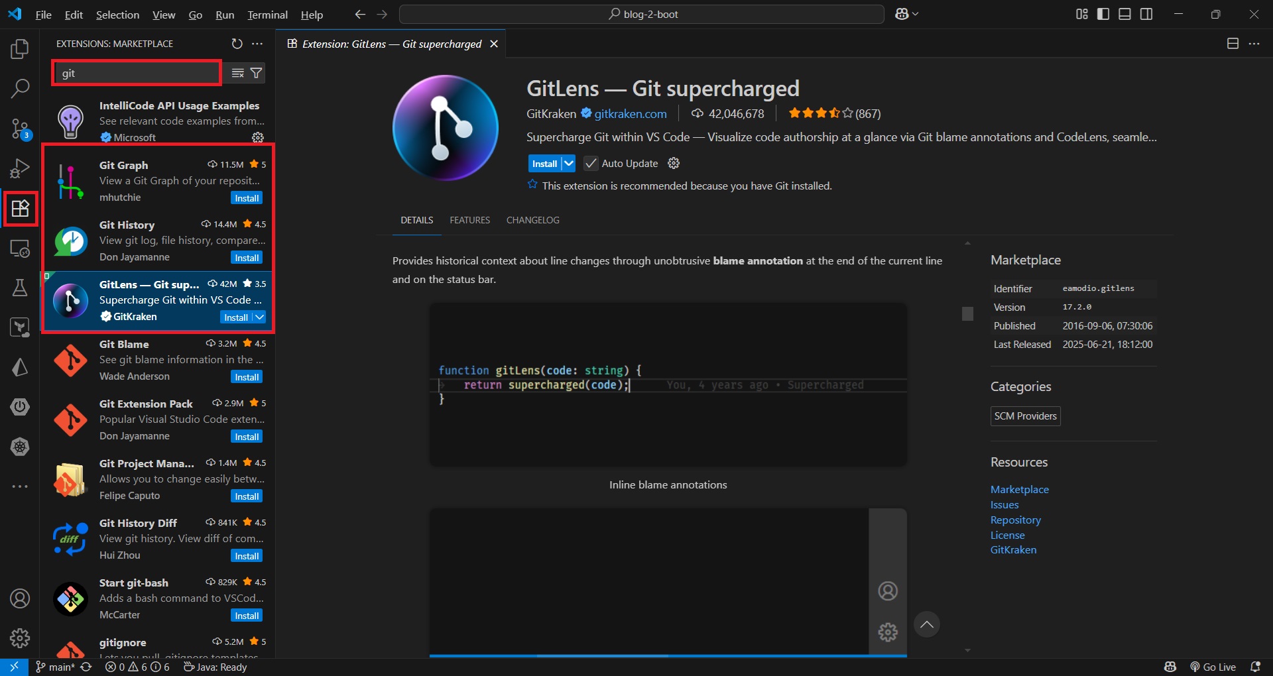The image size is (1273, 676).
Task: Install the Git Extension Pack
Action: pyautogui.click(x=247, y=437)
